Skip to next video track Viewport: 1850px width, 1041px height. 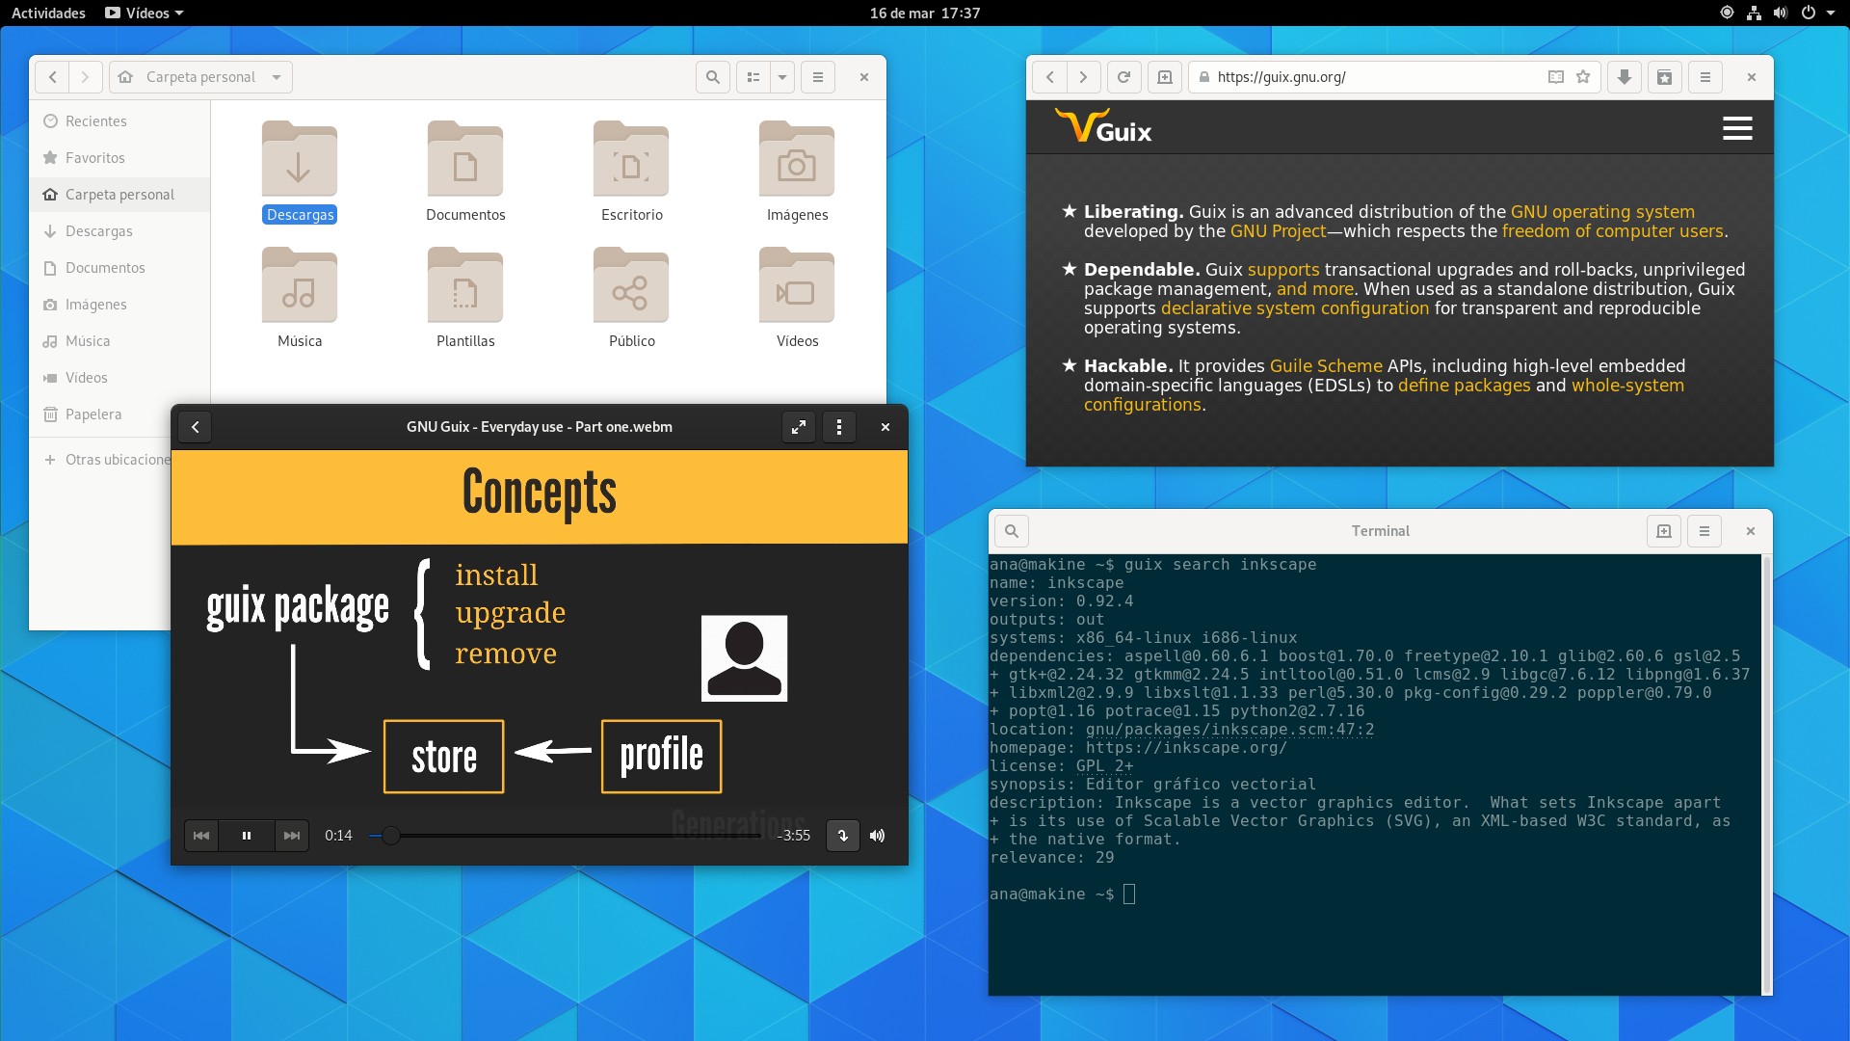coord(292,836)
